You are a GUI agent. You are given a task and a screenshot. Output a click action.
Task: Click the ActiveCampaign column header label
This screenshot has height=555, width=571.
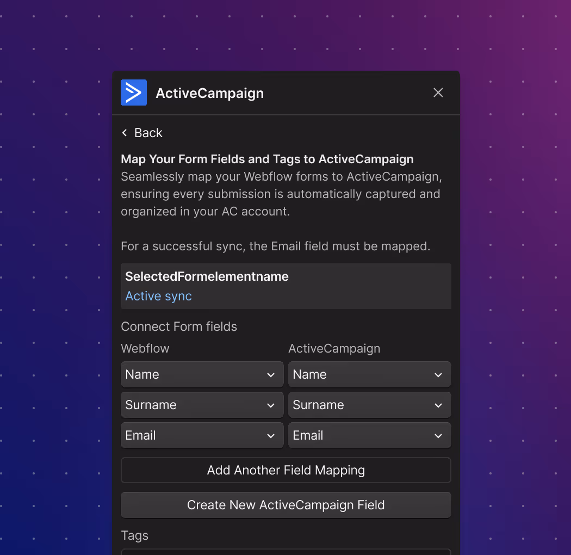click(x=334, y=348)
